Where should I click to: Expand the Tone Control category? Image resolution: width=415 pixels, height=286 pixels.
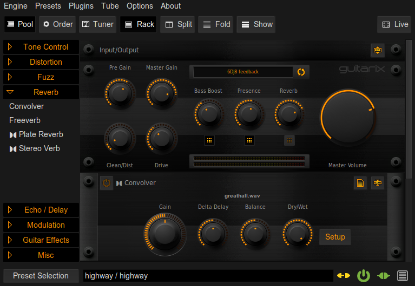[x=41, y=47]
